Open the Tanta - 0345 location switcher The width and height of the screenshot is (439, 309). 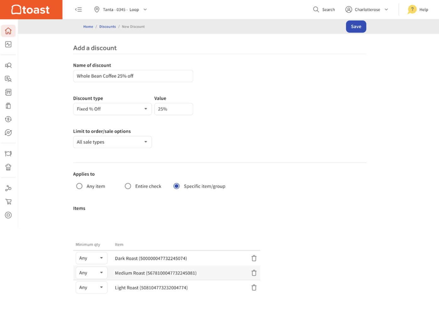[121, 9]
